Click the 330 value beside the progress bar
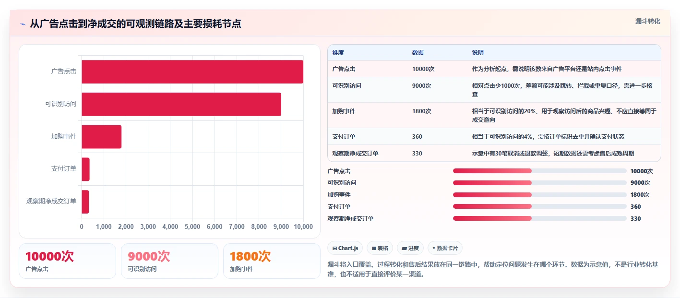 click(x=635, y=219)
